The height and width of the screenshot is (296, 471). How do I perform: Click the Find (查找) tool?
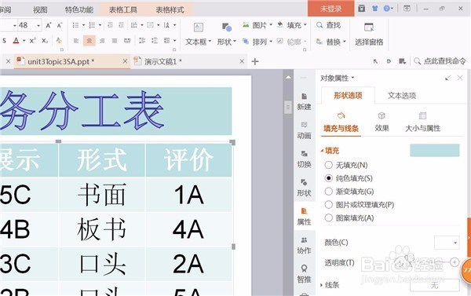pos(329,25)
